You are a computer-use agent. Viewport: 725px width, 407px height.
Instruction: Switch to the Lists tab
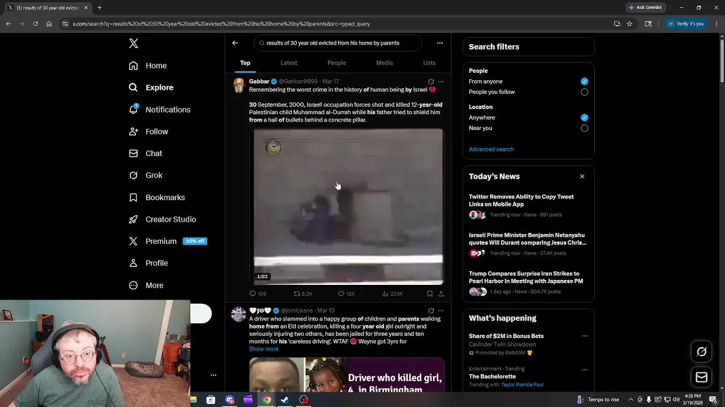[x=429, y=63]
